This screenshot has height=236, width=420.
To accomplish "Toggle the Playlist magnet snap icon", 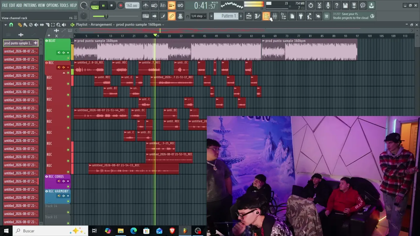I will pos(11,25).
